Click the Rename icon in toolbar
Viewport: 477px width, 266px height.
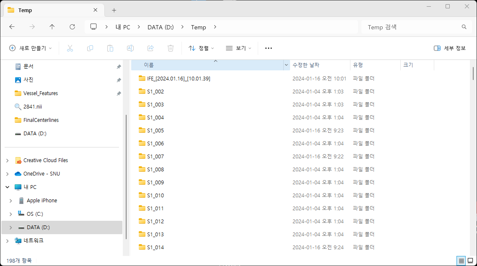[x=130, y=48]
